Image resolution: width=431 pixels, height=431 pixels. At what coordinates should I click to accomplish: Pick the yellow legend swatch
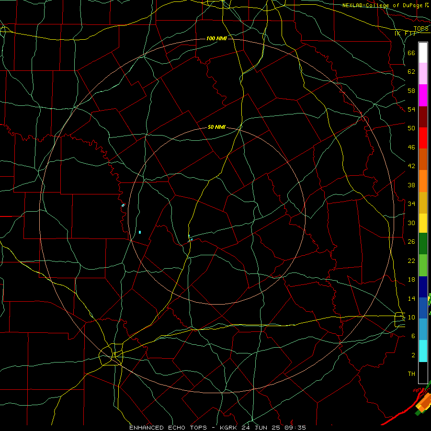click(423, 223)
